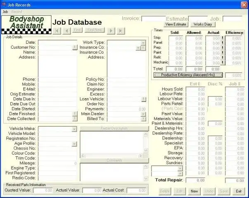Click the Repair Description scroll up arrow
The width and height of the screenshot is (249, 198).
[x=146, y=134]
